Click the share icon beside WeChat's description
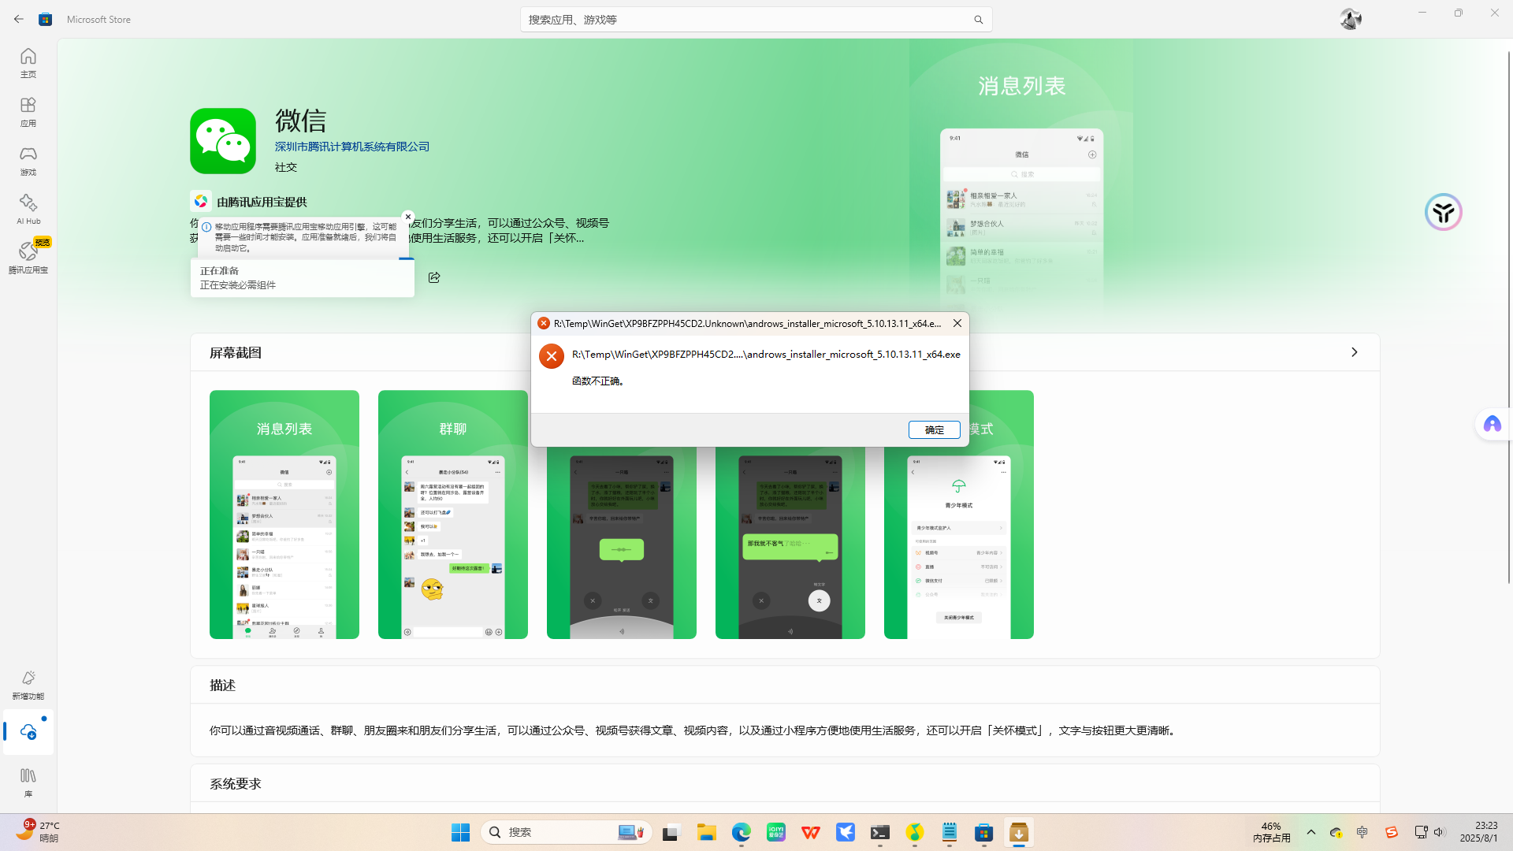1513x851 pixels. point(434,277)
